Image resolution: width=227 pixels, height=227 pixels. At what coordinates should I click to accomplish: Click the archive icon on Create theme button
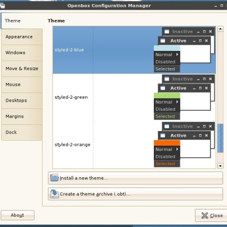[54, 194]
